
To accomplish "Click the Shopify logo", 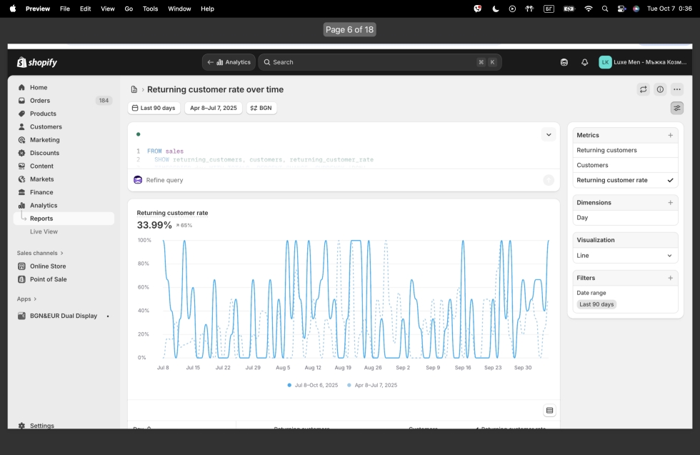I will click(37, 62).
